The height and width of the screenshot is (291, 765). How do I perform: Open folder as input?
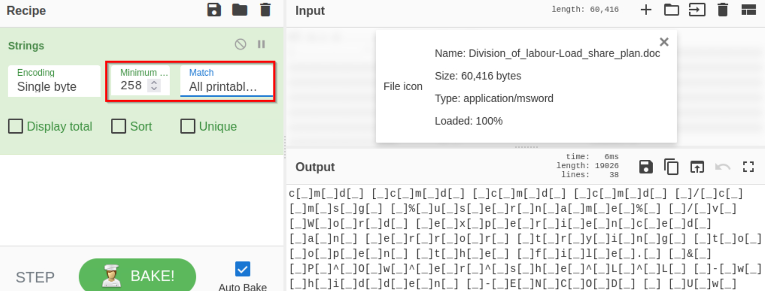[x=671, y=10]
